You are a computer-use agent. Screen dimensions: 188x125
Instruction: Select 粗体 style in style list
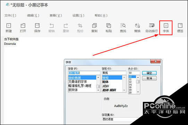tap(112, 82)
